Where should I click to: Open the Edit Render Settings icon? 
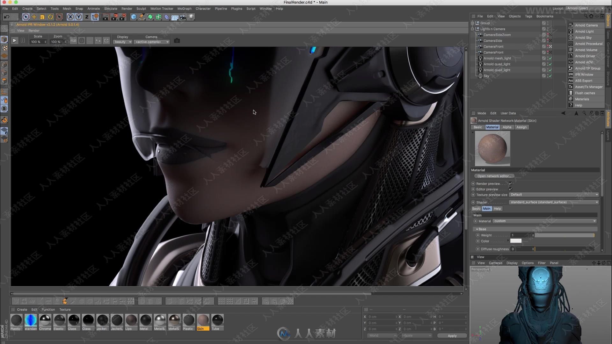tap(123, 17)
